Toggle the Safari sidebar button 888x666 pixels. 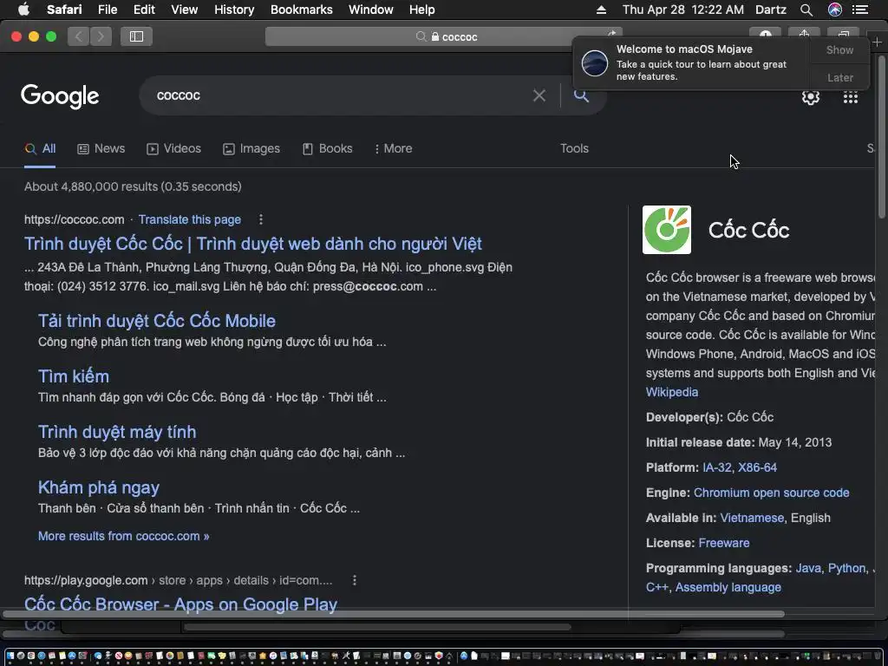click(x=136, y=36)
